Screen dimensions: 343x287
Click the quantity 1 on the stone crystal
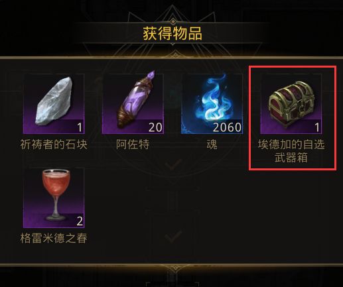pyautogui.click(x=80, y=127)
